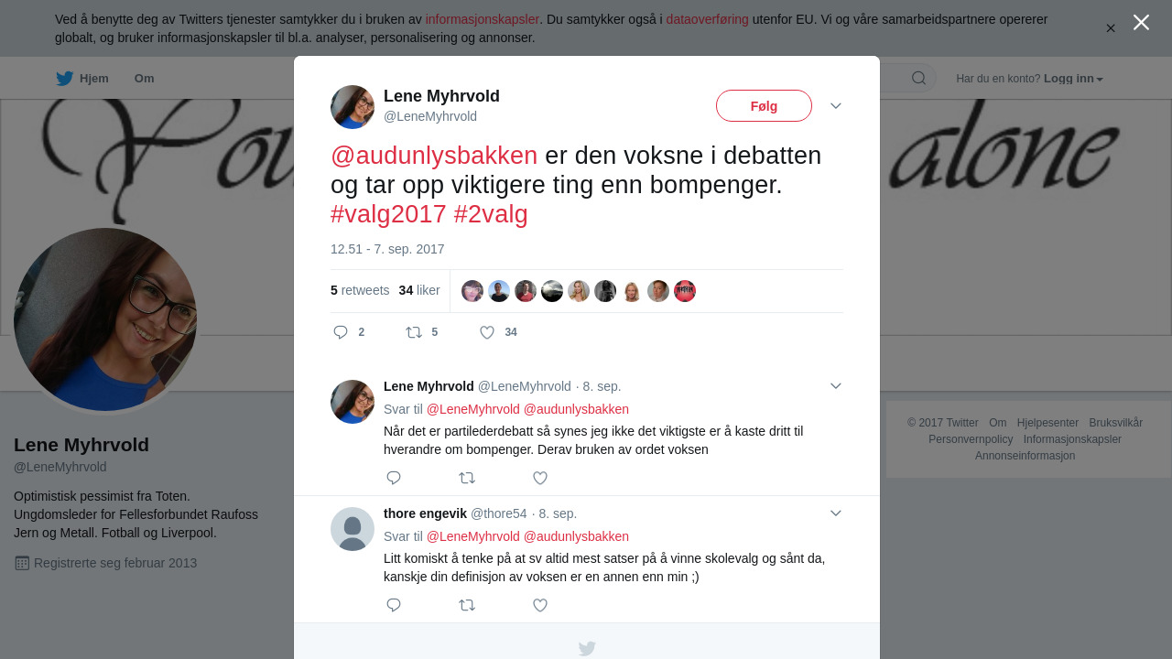Open the Om menu item

[144, 79]
